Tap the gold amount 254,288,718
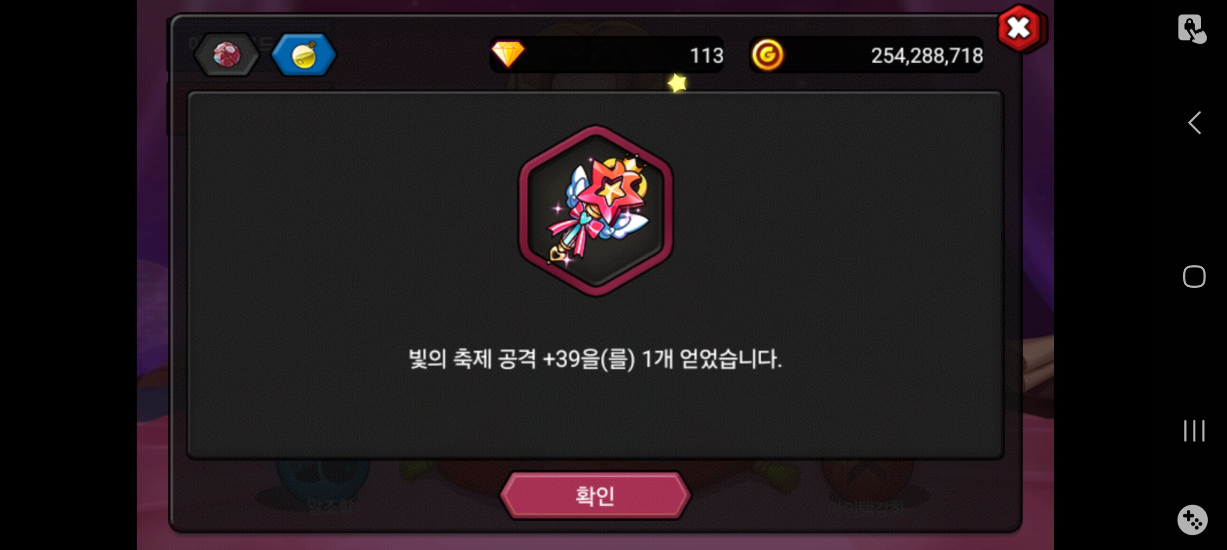 (x=927, y=56)
